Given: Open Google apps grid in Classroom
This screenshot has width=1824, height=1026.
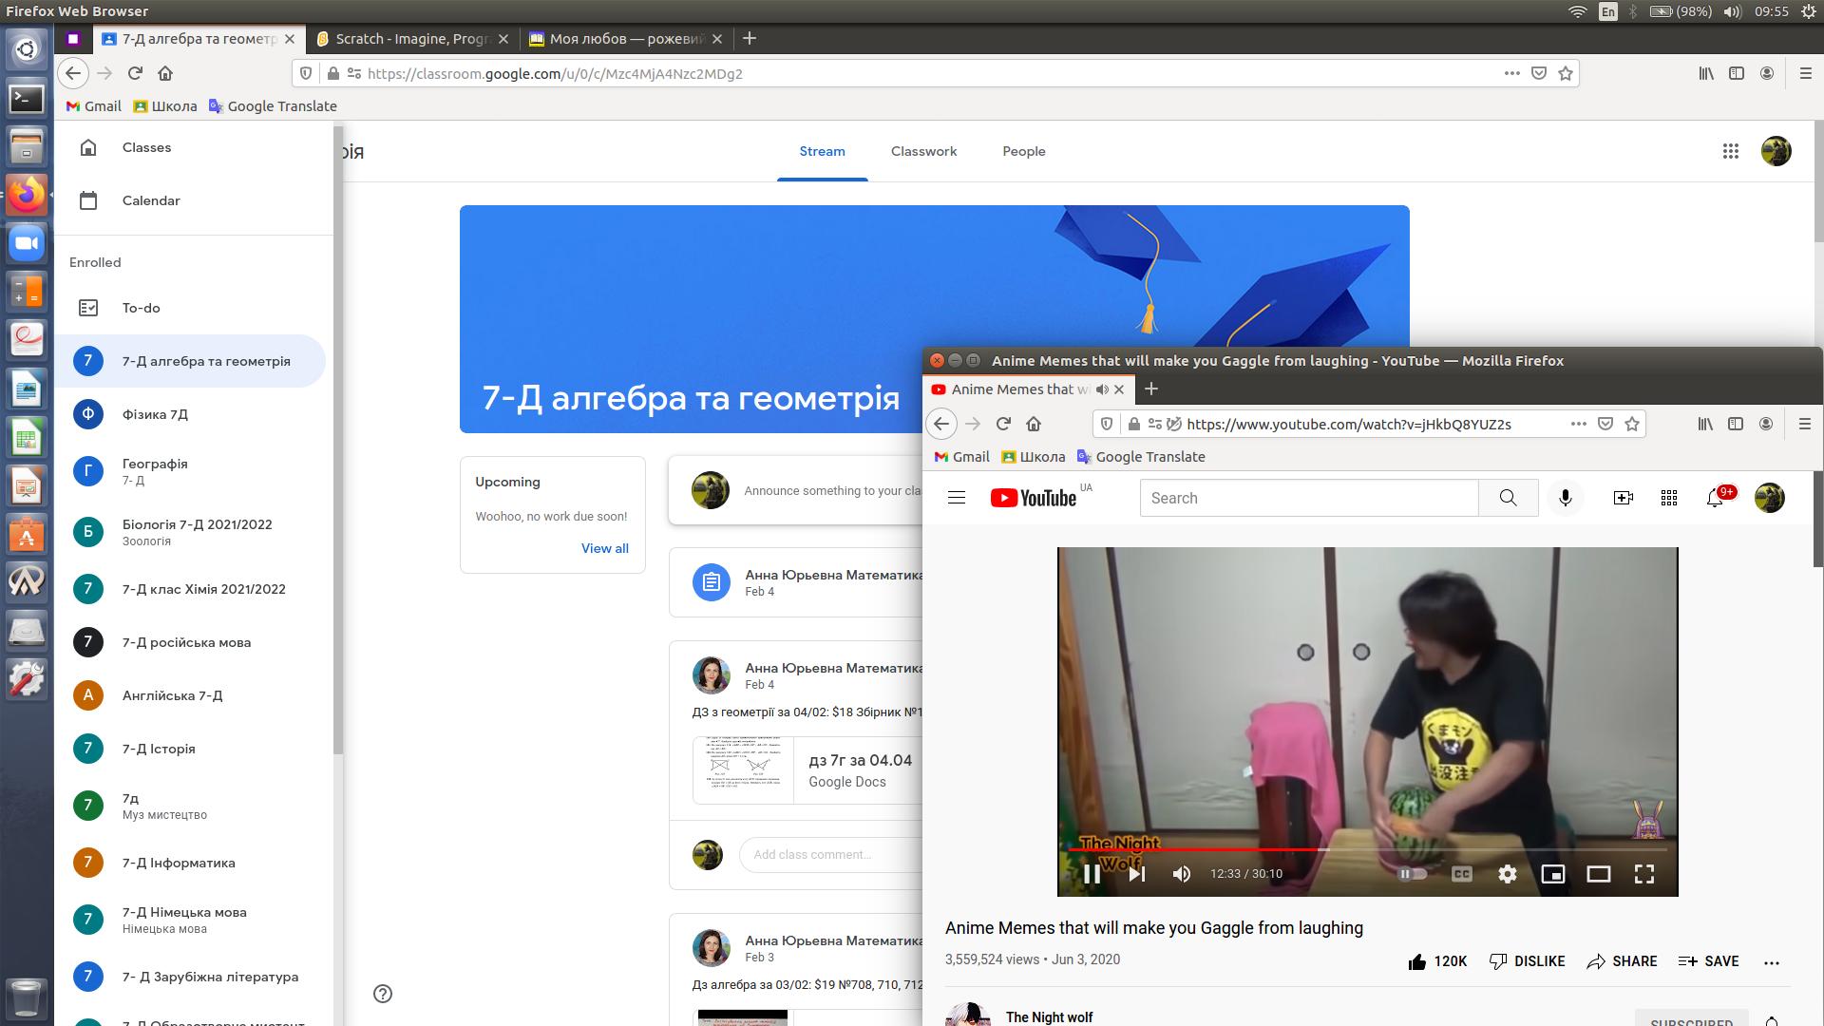Looking at the screenshot, I should pyautogui.click(x=1730, y=151).
